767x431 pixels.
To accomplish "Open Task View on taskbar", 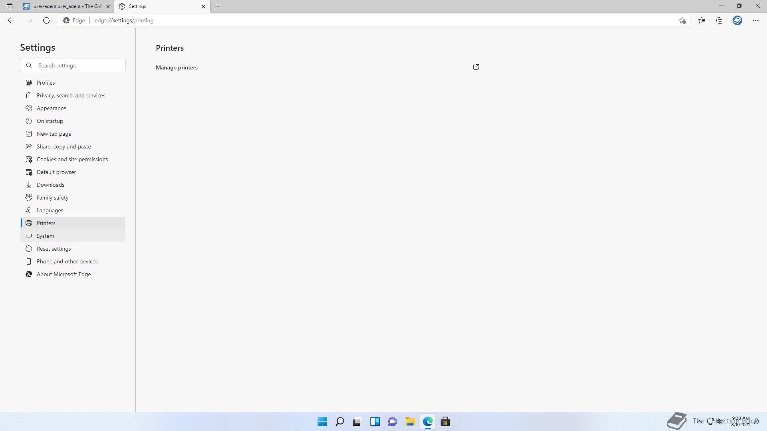I will (357, 421).
